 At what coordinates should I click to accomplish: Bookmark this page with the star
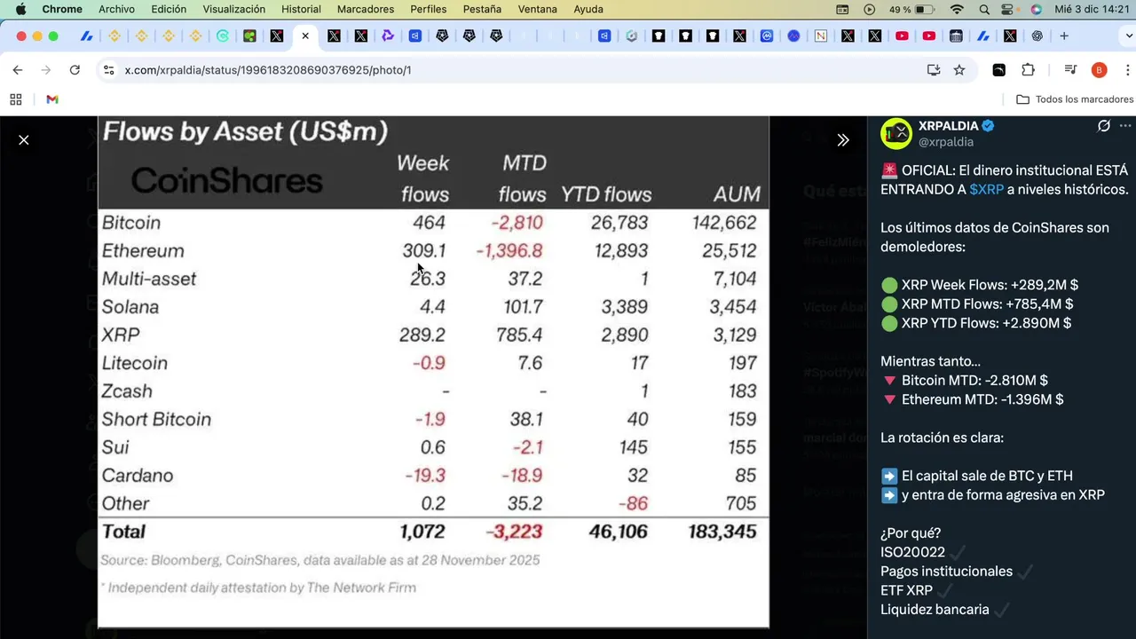coord(959,70)
